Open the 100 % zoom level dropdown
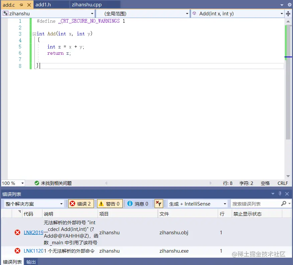 (x=22, y=183)
